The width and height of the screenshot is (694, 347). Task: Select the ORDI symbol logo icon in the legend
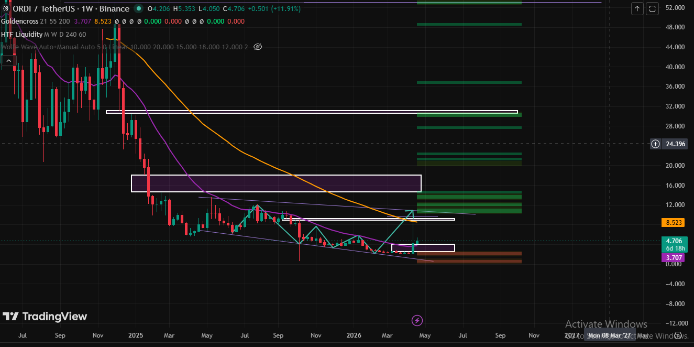6,8
